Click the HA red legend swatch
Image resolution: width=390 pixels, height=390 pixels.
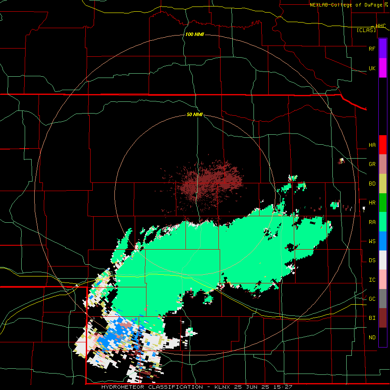(383, 145)
